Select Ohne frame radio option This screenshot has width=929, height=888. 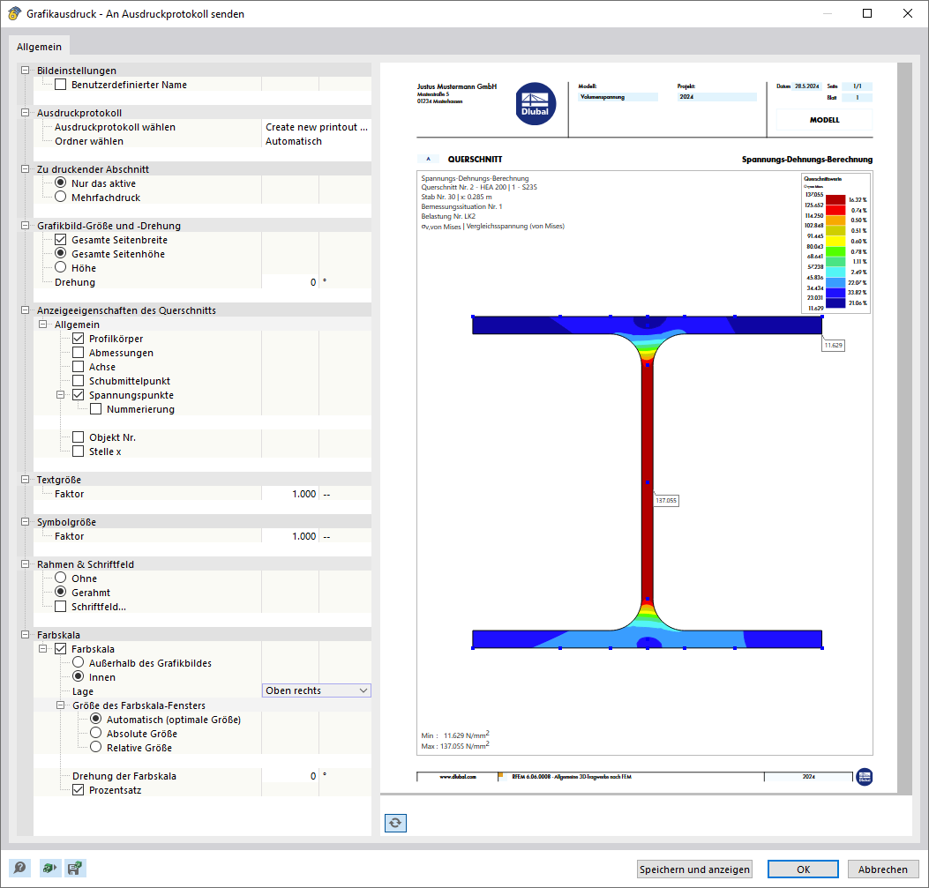[x=60, y=578]
